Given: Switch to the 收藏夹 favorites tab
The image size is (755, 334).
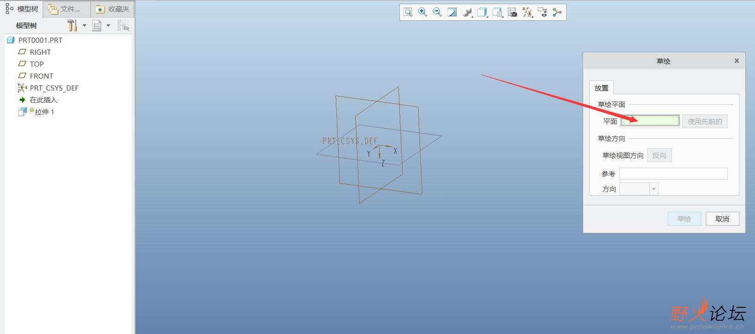Looking at the screenshot, I should tap(113, 9).
